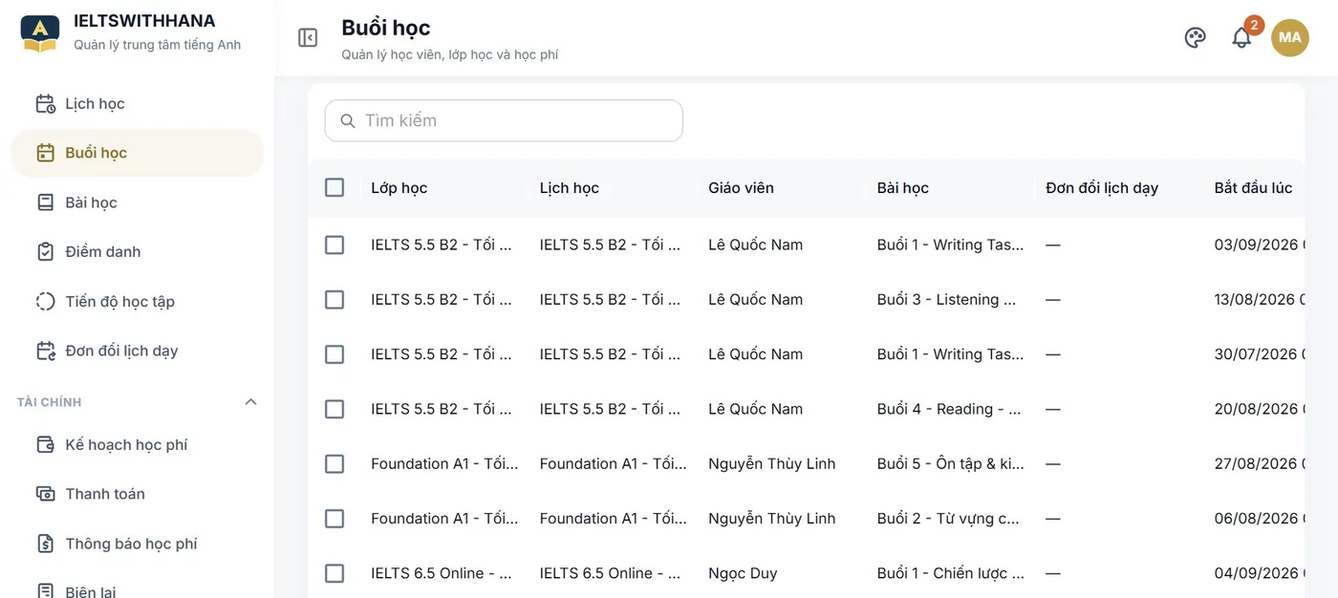1338x598 pixels.
Task: Click the Biên lai receipt icon
Action: coord(45,591)
